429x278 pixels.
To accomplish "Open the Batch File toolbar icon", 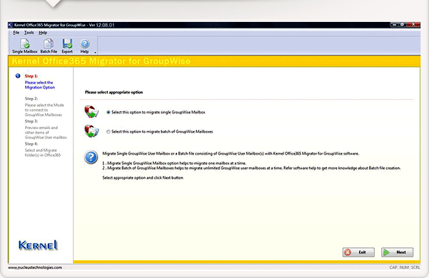I will click(x=48, y=46).
